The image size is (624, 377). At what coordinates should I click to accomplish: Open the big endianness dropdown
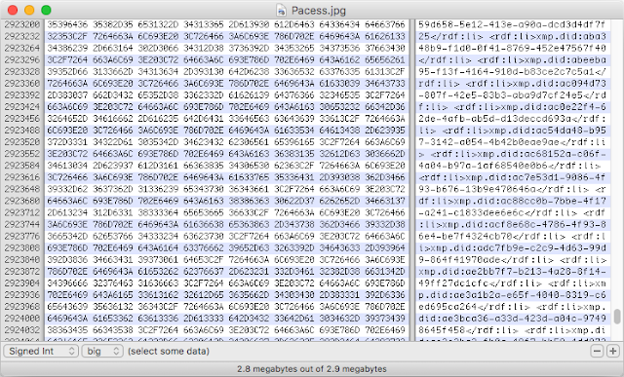(x=102, y=351)
